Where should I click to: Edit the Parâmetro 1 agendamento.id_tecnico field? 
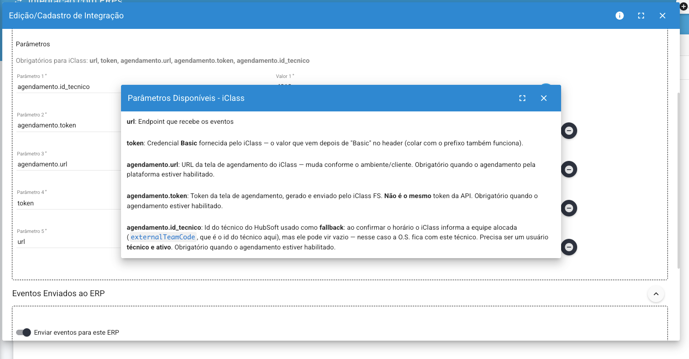[x=69, y=86]
